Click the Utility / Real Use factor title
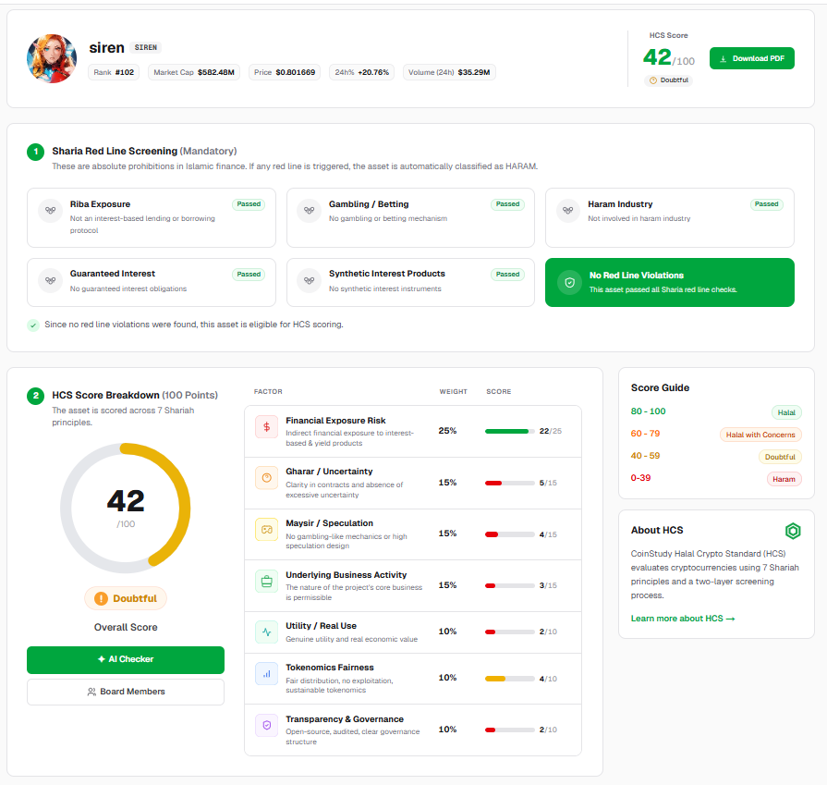 point(322,626)
